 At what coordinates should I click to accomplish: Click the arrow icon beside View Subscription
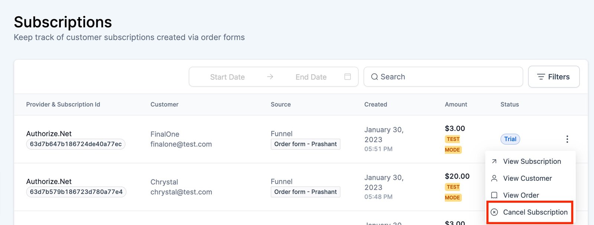point(494,161)
